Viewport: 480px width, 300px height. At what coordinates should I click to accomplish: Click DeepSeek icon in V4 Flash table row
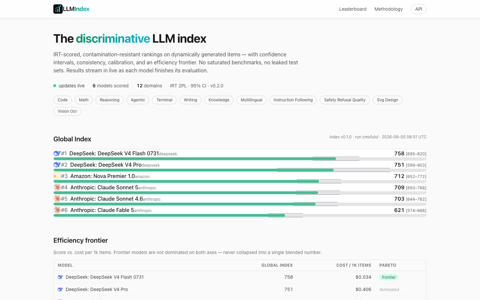60,277
